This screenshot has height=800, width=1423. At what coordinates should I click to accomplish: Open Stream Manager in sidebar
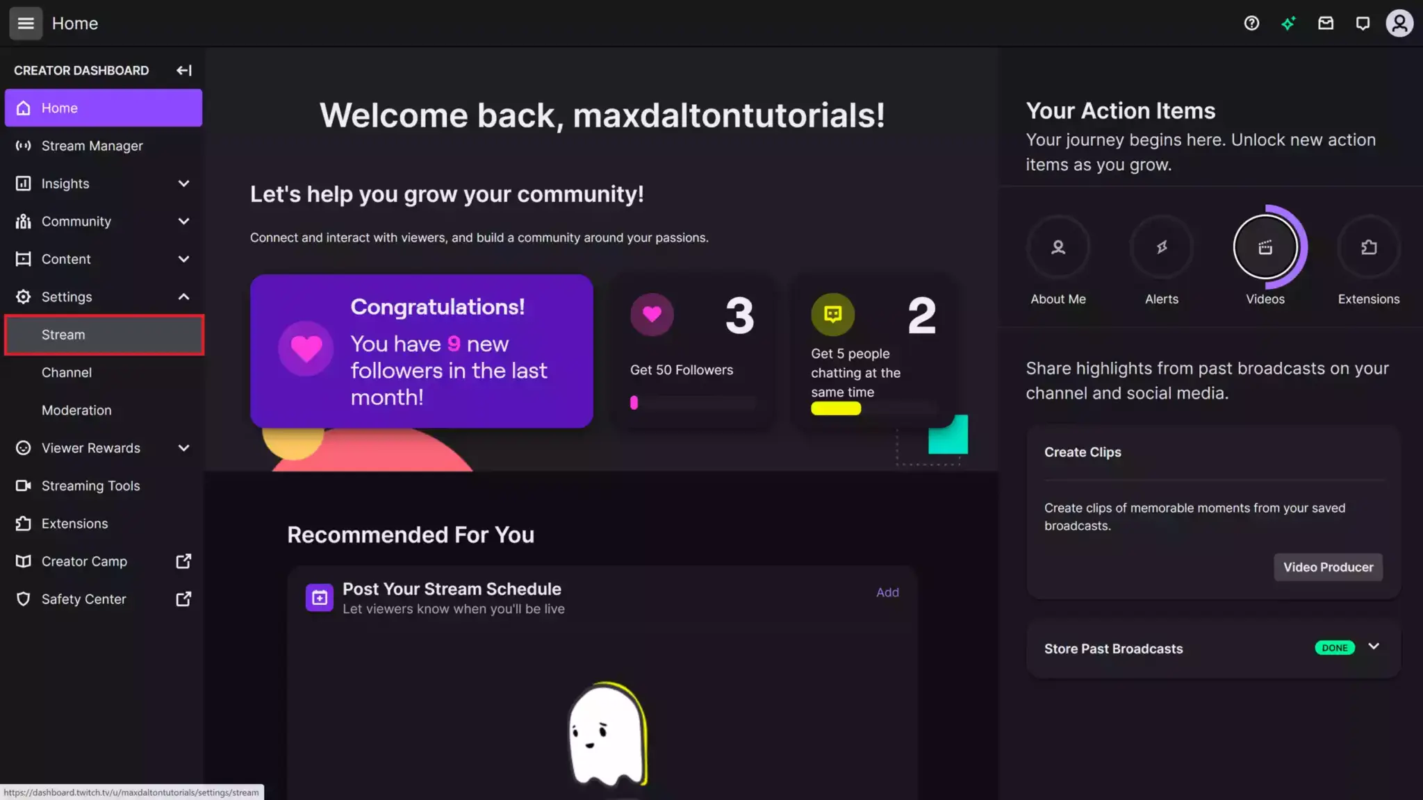click(x=104, y=146)
